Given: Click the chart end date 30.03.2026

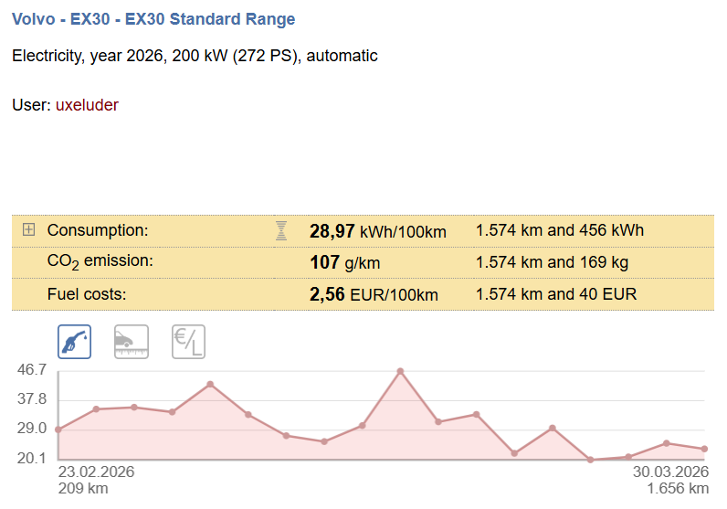Looking at the screenshot, I should [x=671, y=472].
